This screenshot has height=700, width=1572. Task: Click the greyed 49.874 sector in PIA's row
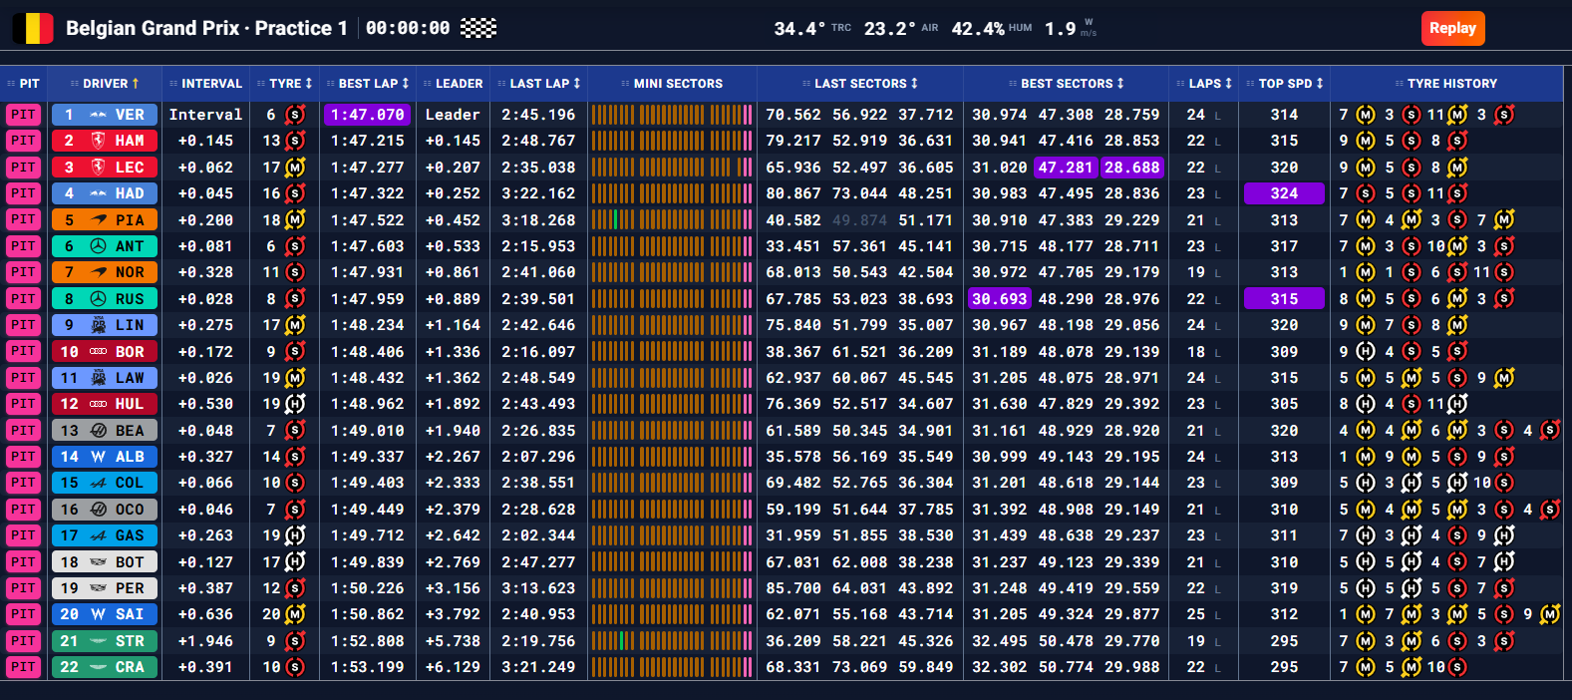[859, 219]
